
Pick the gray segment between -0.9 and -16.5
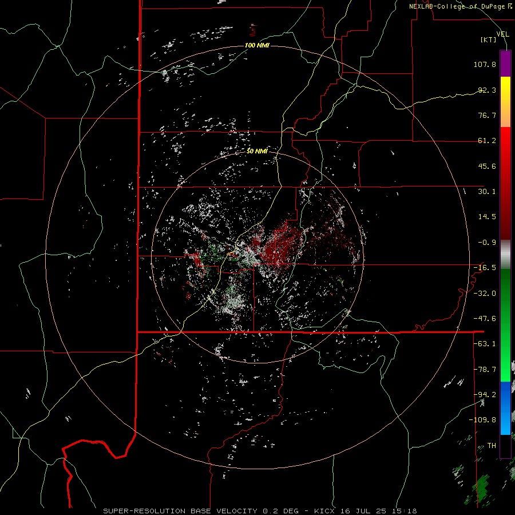coord(505,255)
